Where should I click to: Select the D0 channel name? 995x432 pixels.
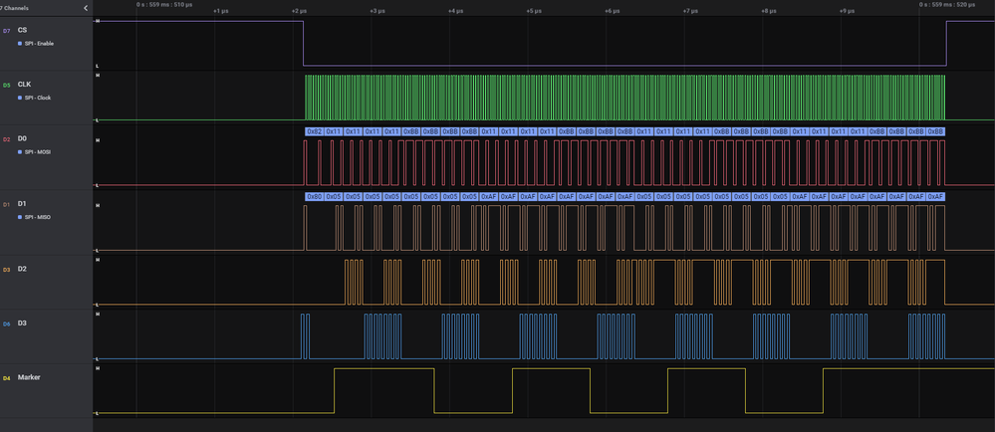pyautogui.click(x=22, y=137)
